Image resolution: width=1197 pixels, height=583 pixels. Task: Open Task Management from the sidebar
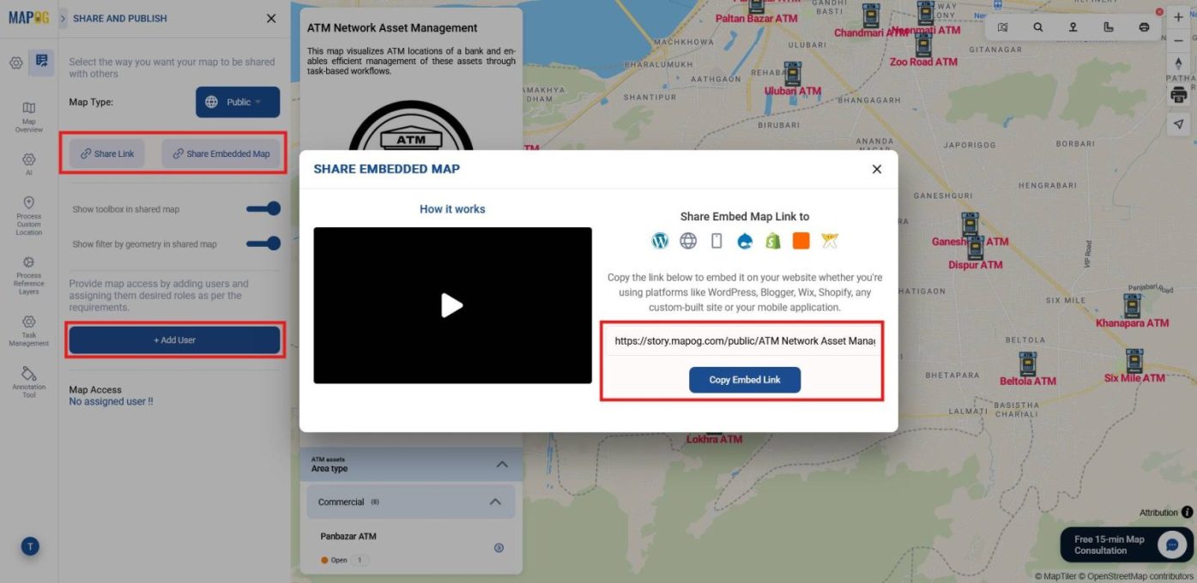coord(28,328)
